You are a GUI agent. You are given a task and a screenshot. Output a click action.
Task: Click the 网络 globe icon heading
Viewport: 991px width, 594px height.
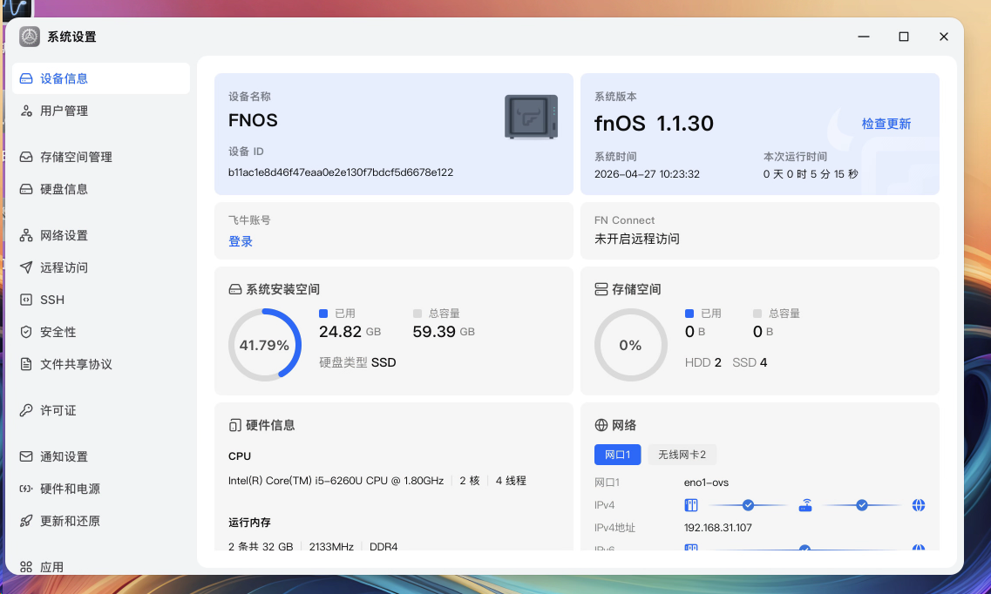click(601, 425)
